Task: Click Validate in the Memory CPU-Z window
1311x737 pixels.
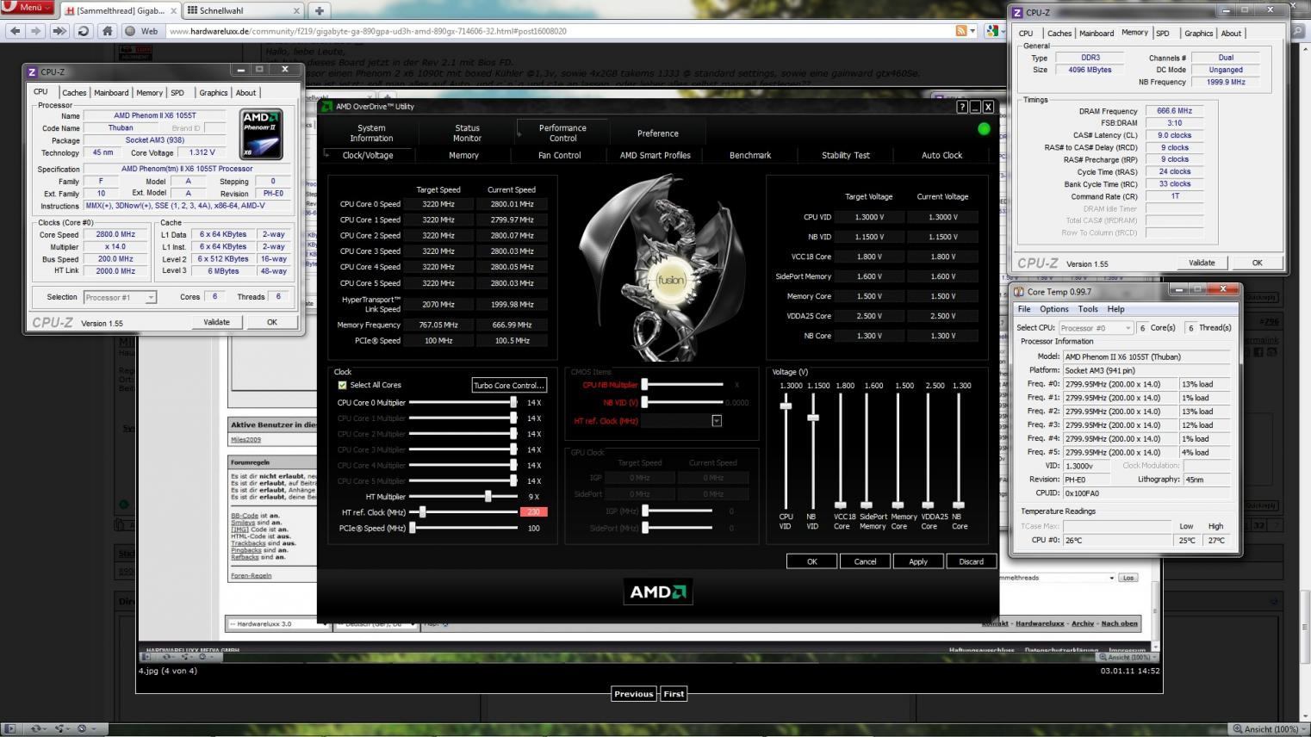Action: (1202, 263)
